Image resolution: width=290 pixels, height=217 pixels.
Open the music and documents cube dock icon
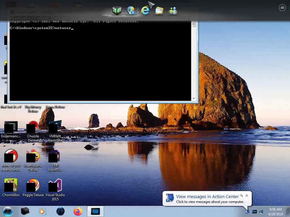tap(117, 10)
